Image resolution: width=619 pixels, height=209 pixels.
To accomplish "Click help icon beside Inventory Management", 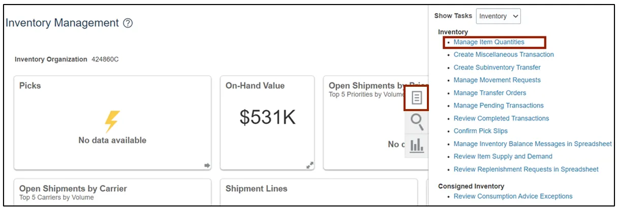I will point(128,23).
